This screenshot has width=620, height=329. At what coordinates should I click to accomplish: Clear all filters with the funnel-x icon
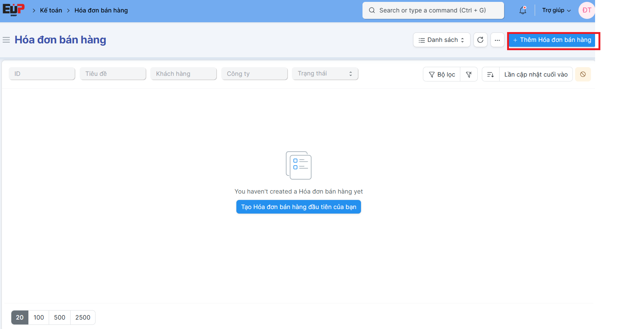point(469,74)
